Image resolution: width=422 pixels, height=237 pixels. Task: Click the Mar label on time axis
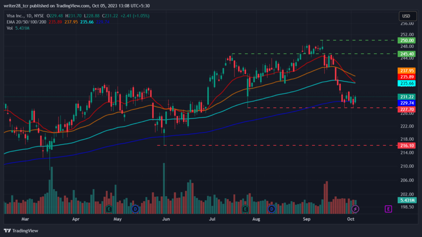click(x=25, y=219)
